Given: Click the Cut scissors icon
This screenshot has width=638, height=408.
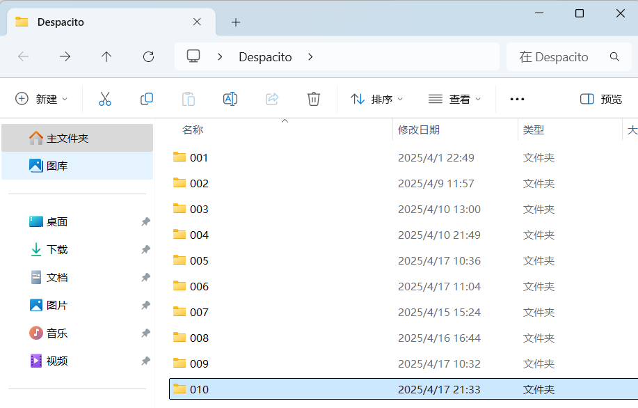Looking at the screenshot, I should (x=105, y=99).
